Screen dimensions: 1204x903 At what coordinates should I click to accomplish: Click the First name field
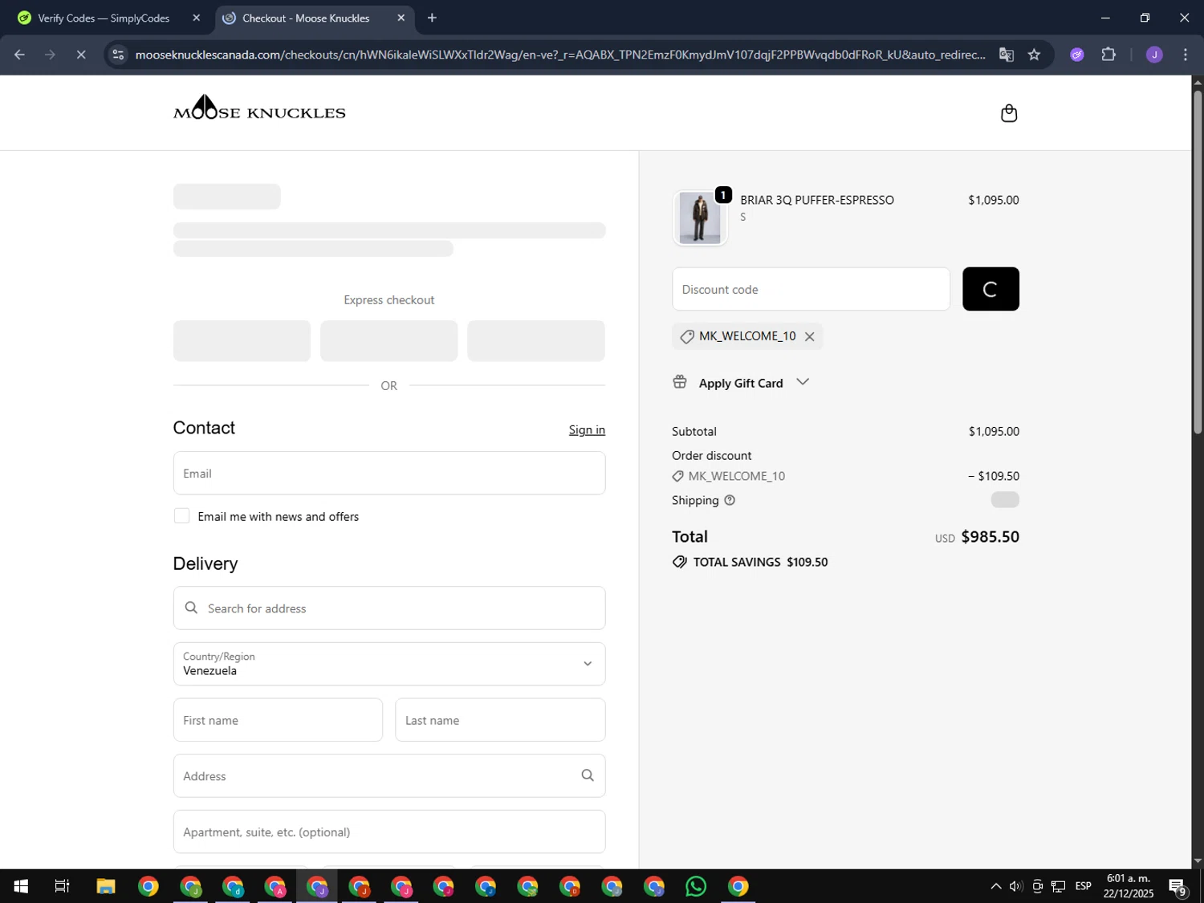(278, 720)
